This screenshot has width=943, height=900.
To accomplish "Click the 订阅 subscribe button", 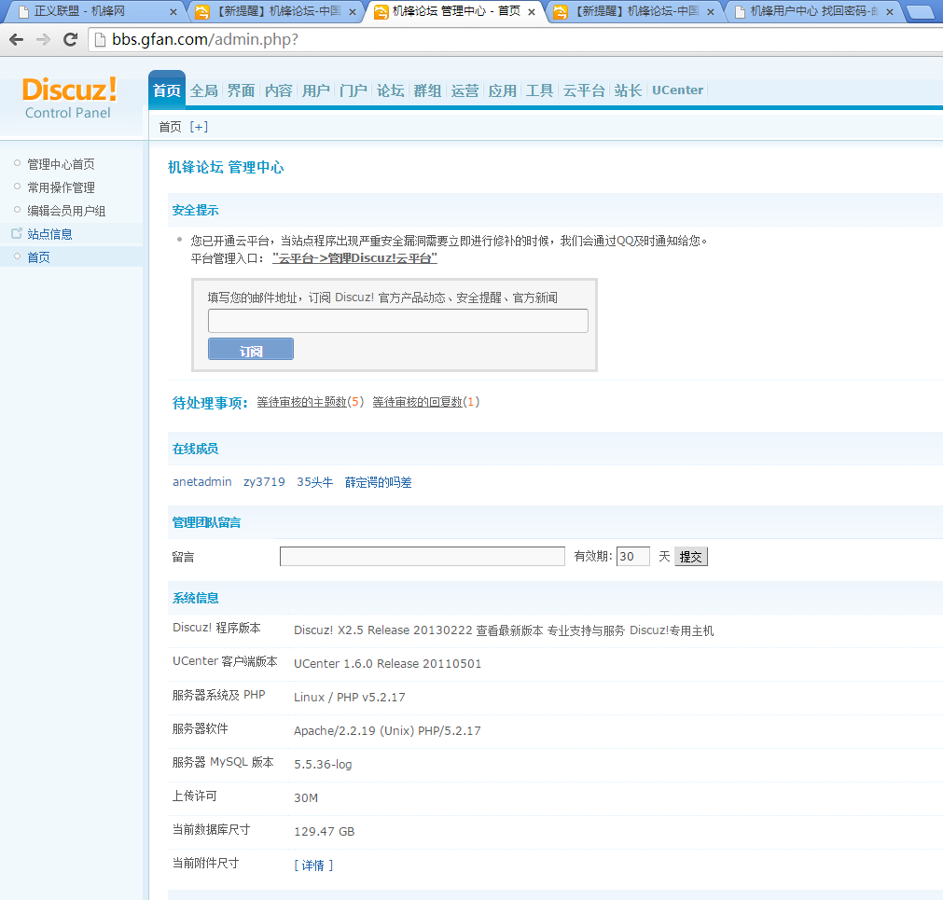I will [251, 350].
